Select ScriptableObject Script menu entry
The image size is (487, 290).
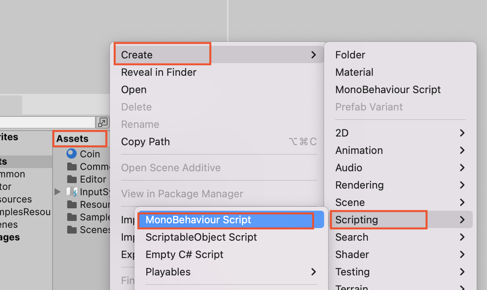pos(201,237)
